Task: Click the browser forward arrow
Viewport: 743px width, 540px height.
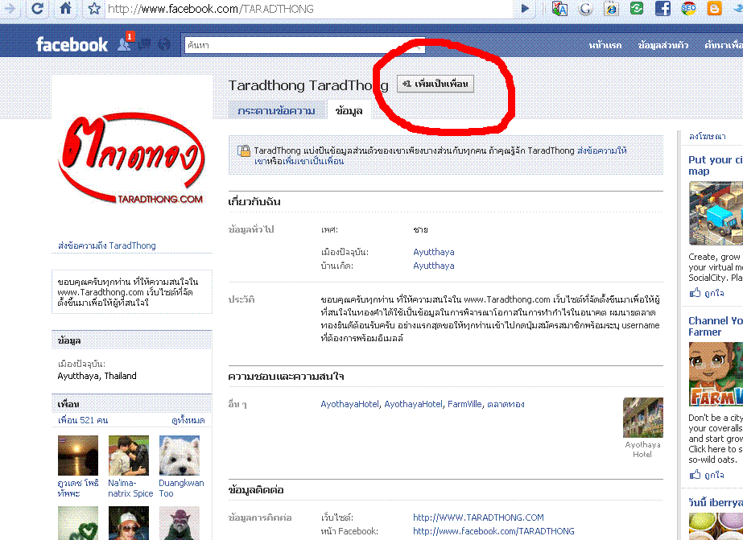Action: pos(10,9)
